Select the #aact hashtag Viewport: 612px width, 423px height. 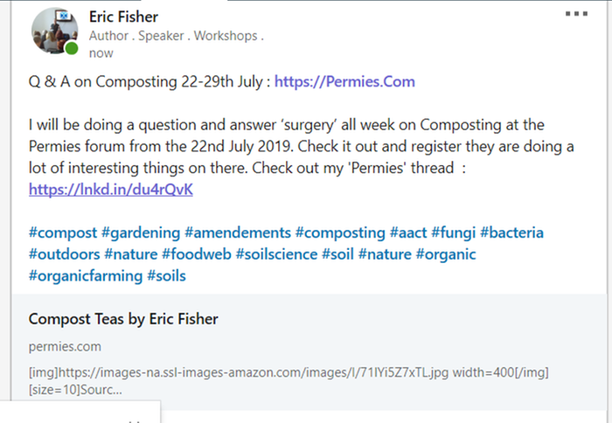coord(408,232)
